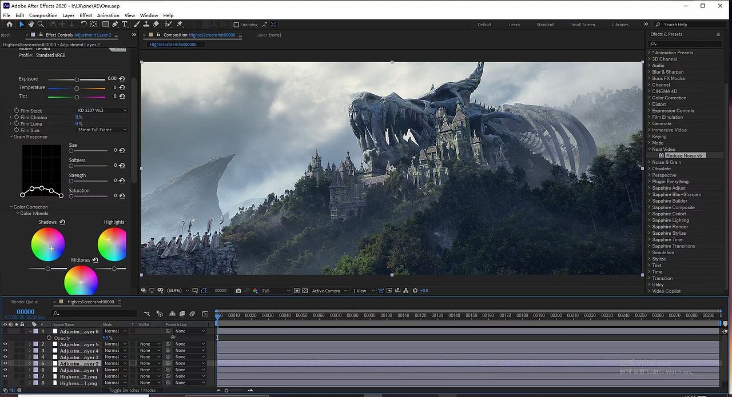Hide layer 7 Highres 2.png eye
The image size is (732, 397).
click(x=5, y=376)
